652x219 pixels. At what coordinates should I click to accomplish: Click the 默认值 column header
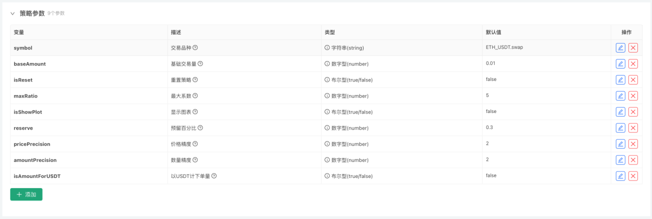click(494, 32)
